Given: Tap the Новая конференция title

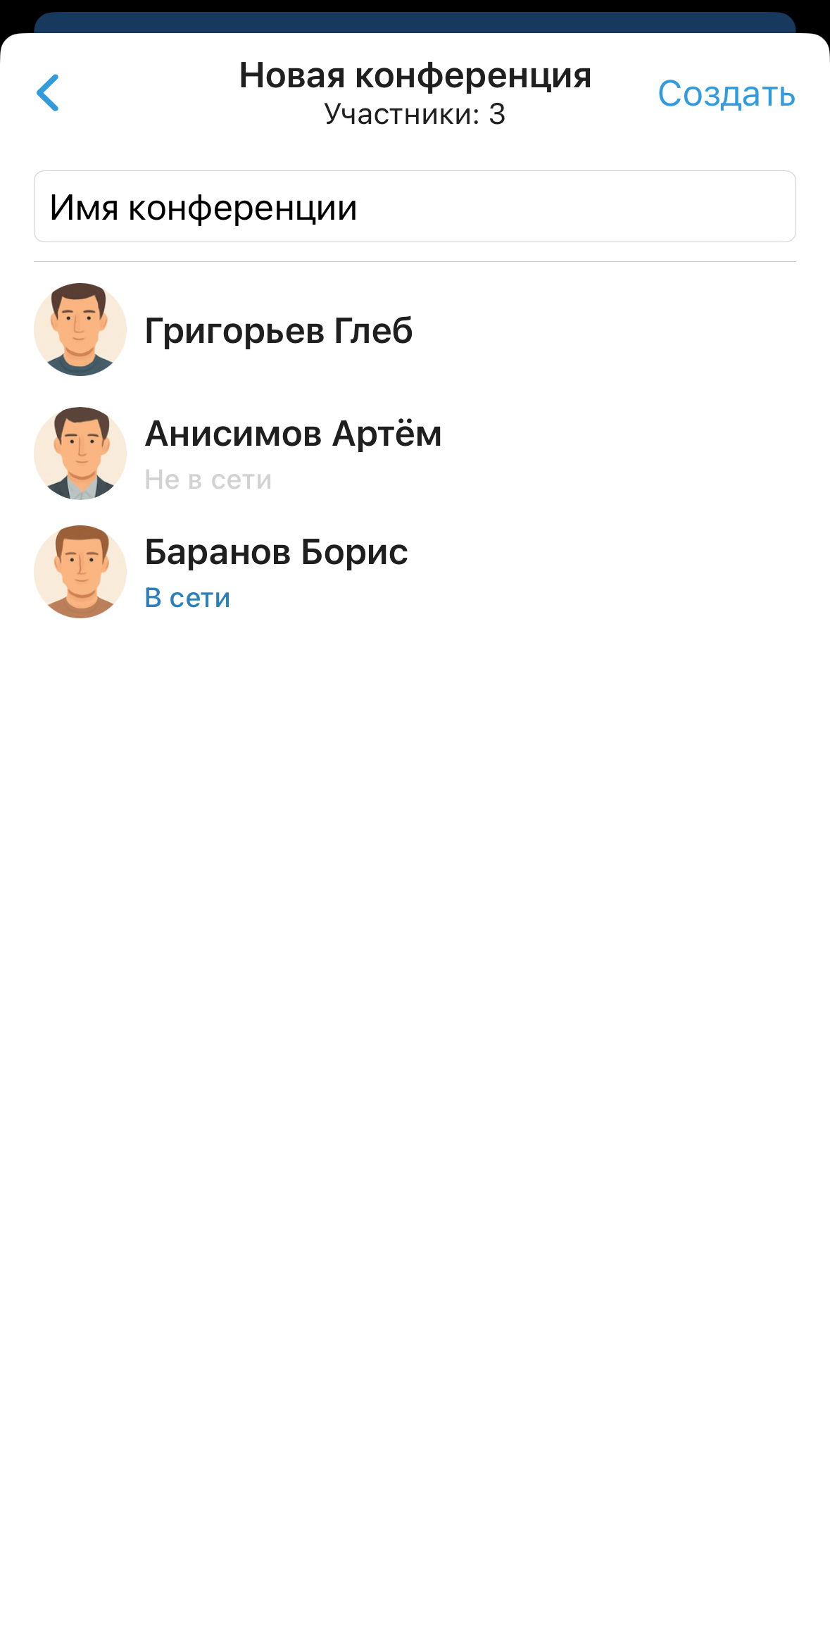Looking at the screenshot, I should click(415, 75).
